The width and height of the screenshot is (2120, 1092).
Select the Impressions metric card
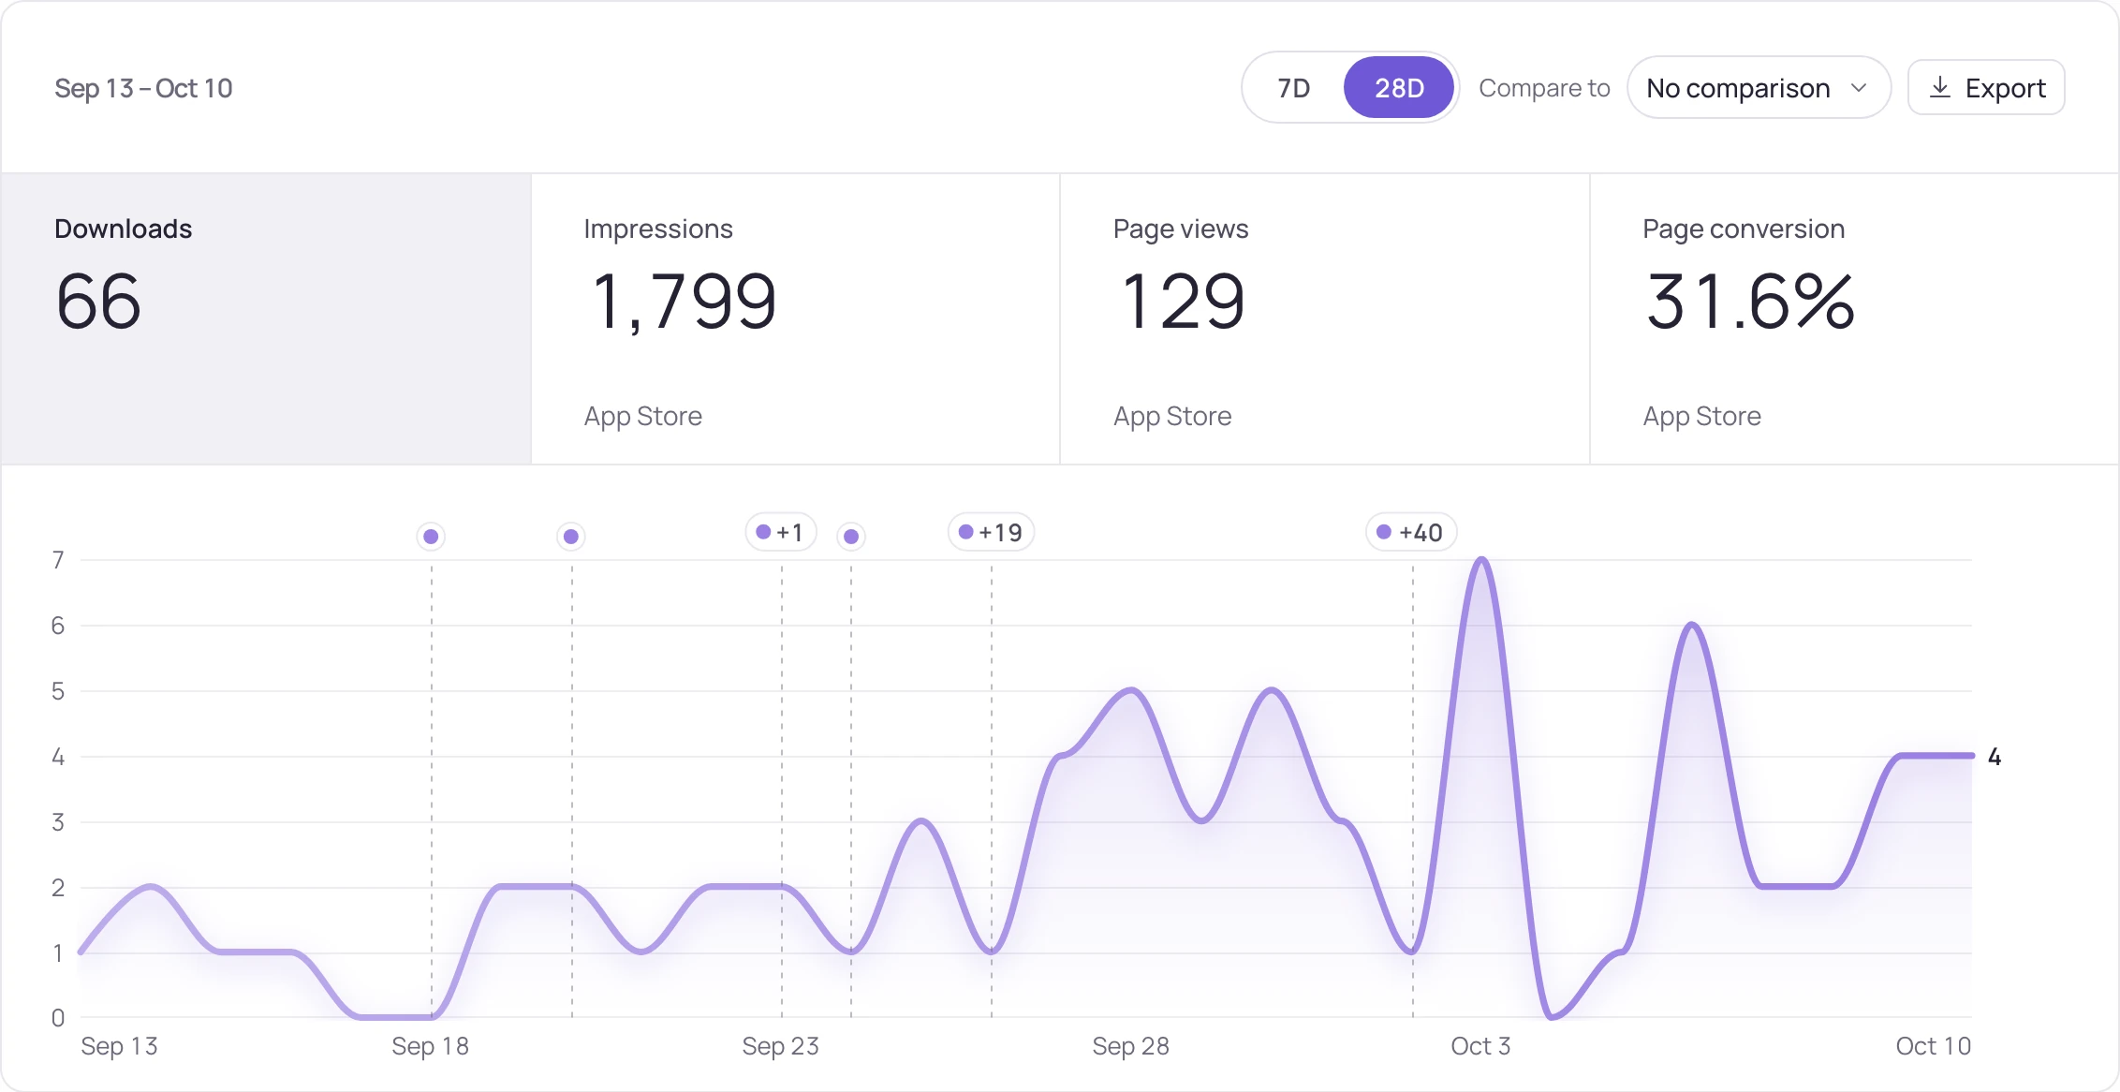(x=796, y=318)
